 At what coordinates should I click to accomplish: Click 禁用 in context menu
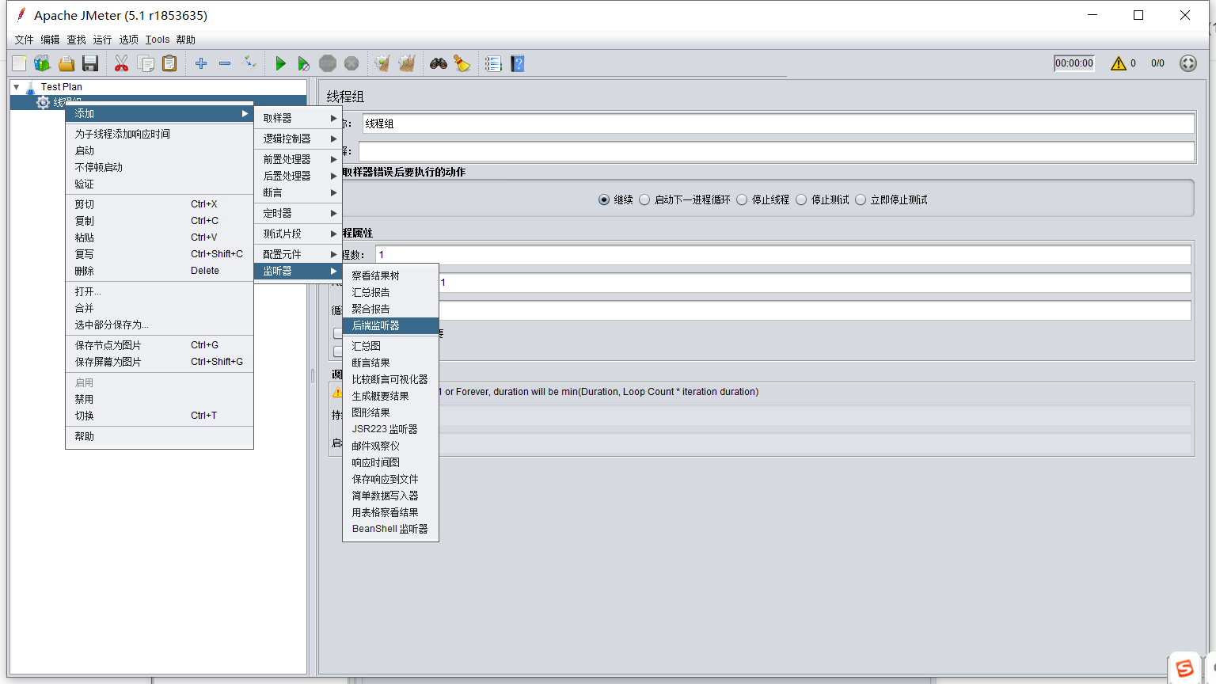tap(159, 399)
